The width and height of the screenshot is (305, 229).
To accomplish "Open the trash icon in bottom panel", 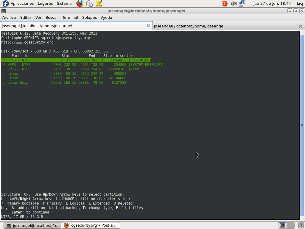I will [301, 225].
